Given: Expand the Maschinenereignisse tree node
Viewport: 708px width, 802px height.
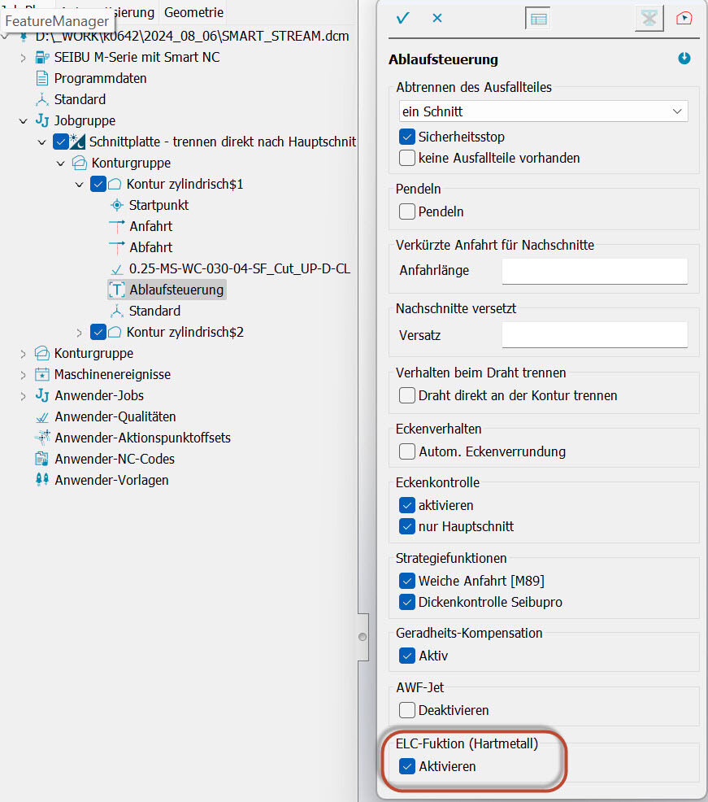Looking at the screenshot, I should click(x=23, y=374).
